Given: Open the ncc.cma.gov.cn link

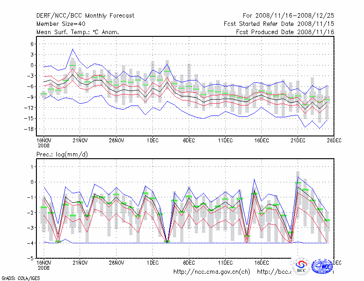Looking at the screenshot, I should [212, 272].
